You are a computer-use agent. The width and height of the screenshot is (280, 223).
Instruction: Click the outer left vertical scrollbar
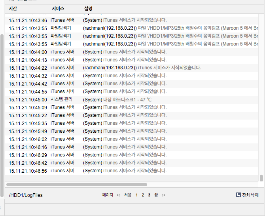[2, 116]
